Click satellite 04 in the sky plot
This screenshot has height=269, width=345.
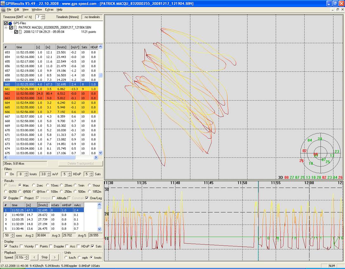309,140
